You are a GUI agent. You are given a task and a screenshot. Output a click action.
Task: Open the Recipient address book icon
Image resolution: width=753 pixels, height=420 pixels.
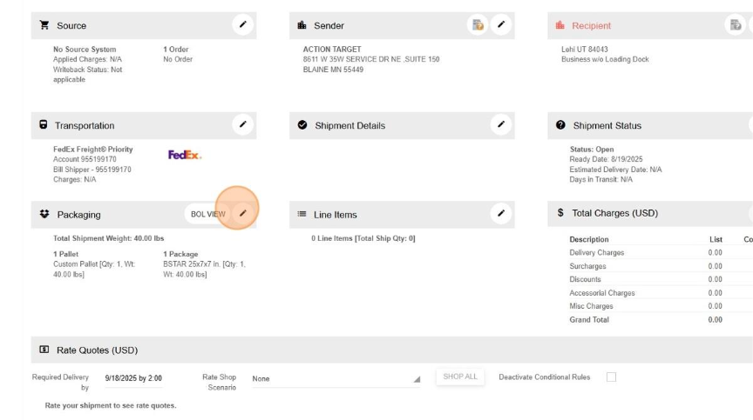[x=736, y=25]
